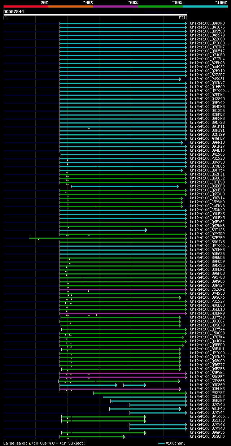The height and width of the screenshot is (446, 231).
Task: Select the query name DC597844
Action: pyautogui.click(x=14, y=12)
